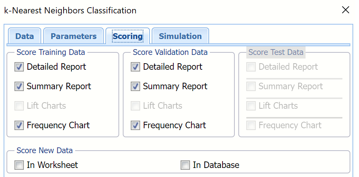Enable In Worksheet under Score New Data

tap(19, 165)
